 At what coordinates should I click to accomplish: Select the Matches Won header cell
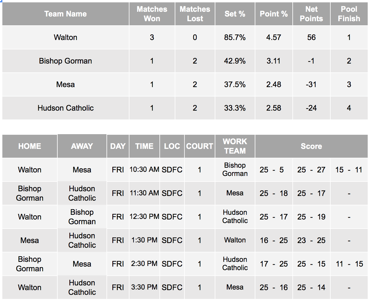click(x=152, y=14)
